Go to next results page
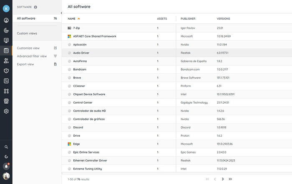The height and width of the screenshot is (184, 292). [223, 179]
